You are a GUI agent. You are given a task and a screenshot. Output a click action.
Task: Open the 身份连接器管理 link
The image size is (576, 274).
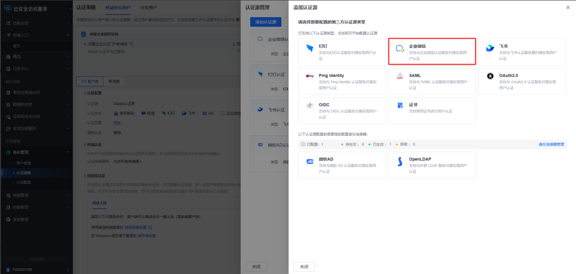551,144
